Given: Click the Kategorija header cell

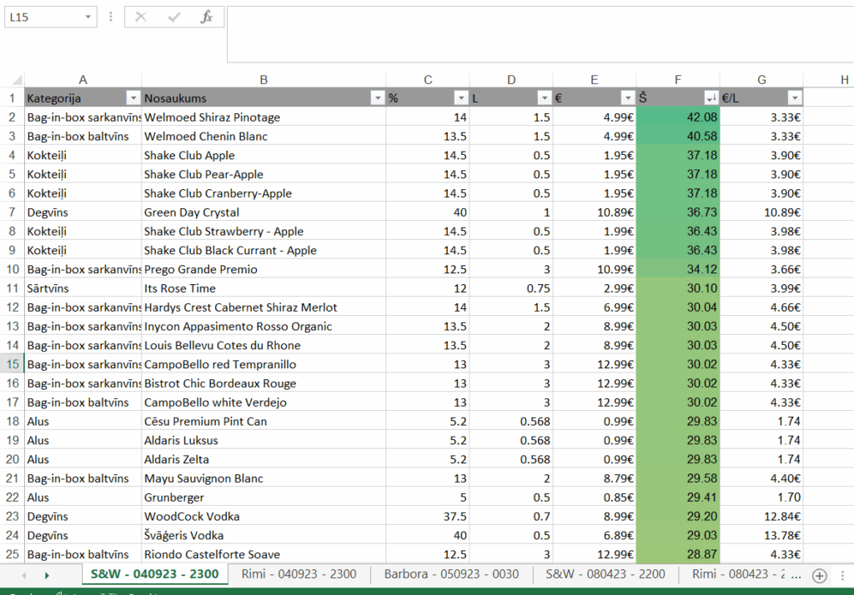Looking at the screenshot, I should [x=83, y=98].
